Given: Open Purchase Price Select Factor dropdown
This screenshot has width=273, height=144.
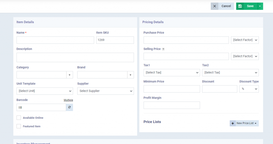Looking at the screenshot, I should click(245, 40).
